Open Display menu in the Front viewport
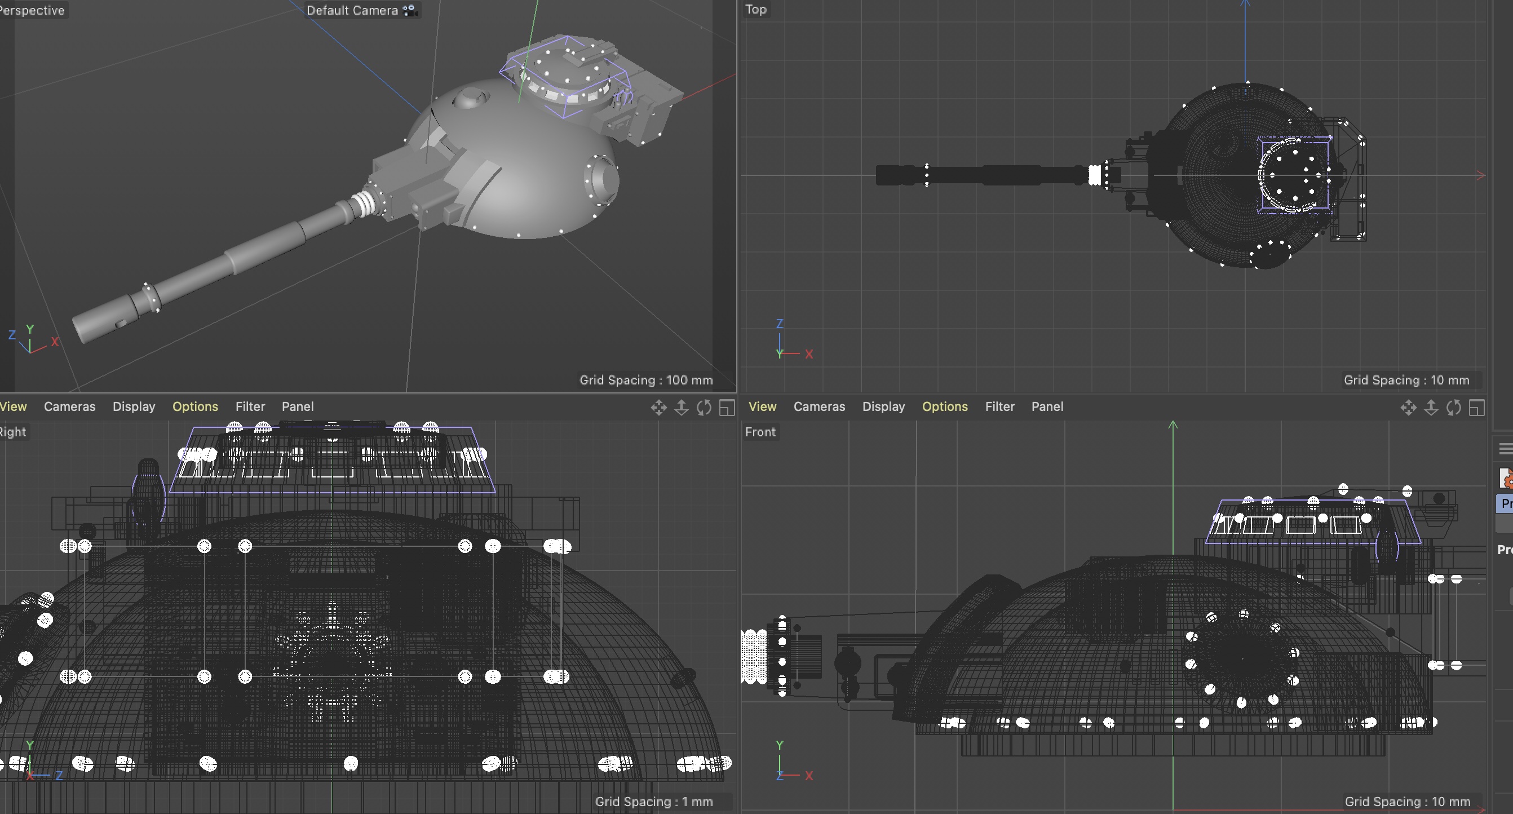The height and width of the screenshot is (814, 1513). pos(883,406)
